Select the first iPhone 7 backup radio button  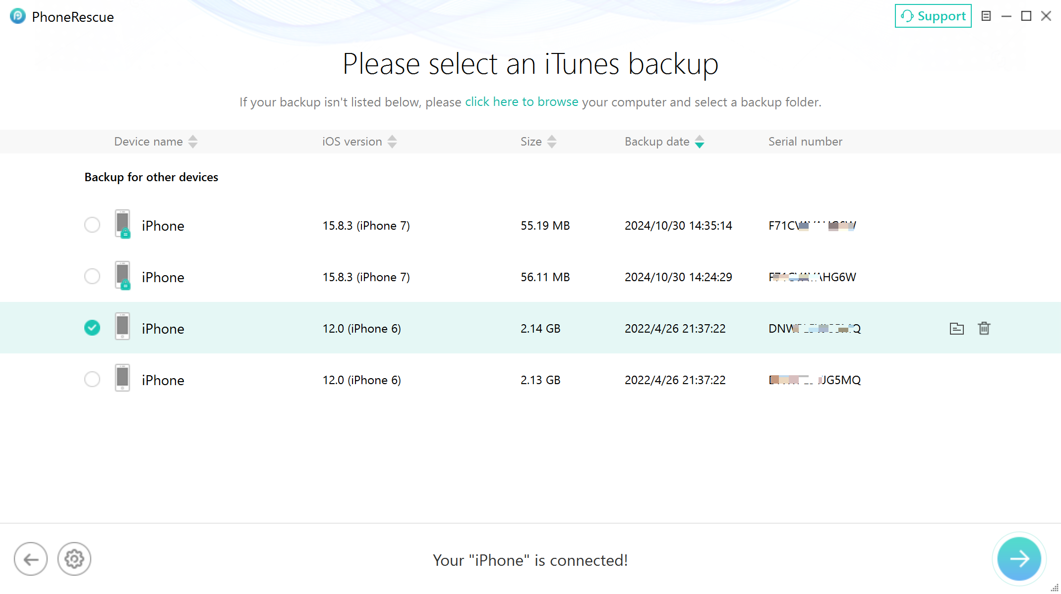[x=93, y=225]
